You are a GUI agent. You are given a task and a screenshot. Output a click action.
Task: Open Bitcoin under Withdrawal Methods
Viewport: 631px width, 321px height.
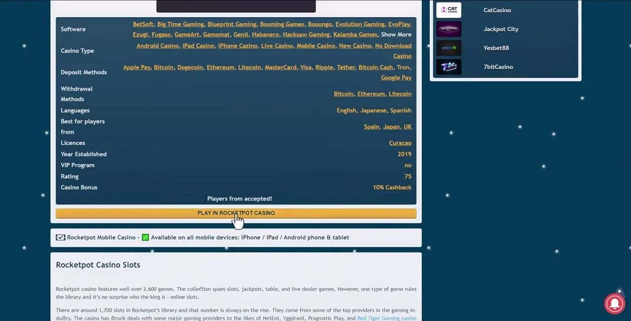tap(344, 94)
